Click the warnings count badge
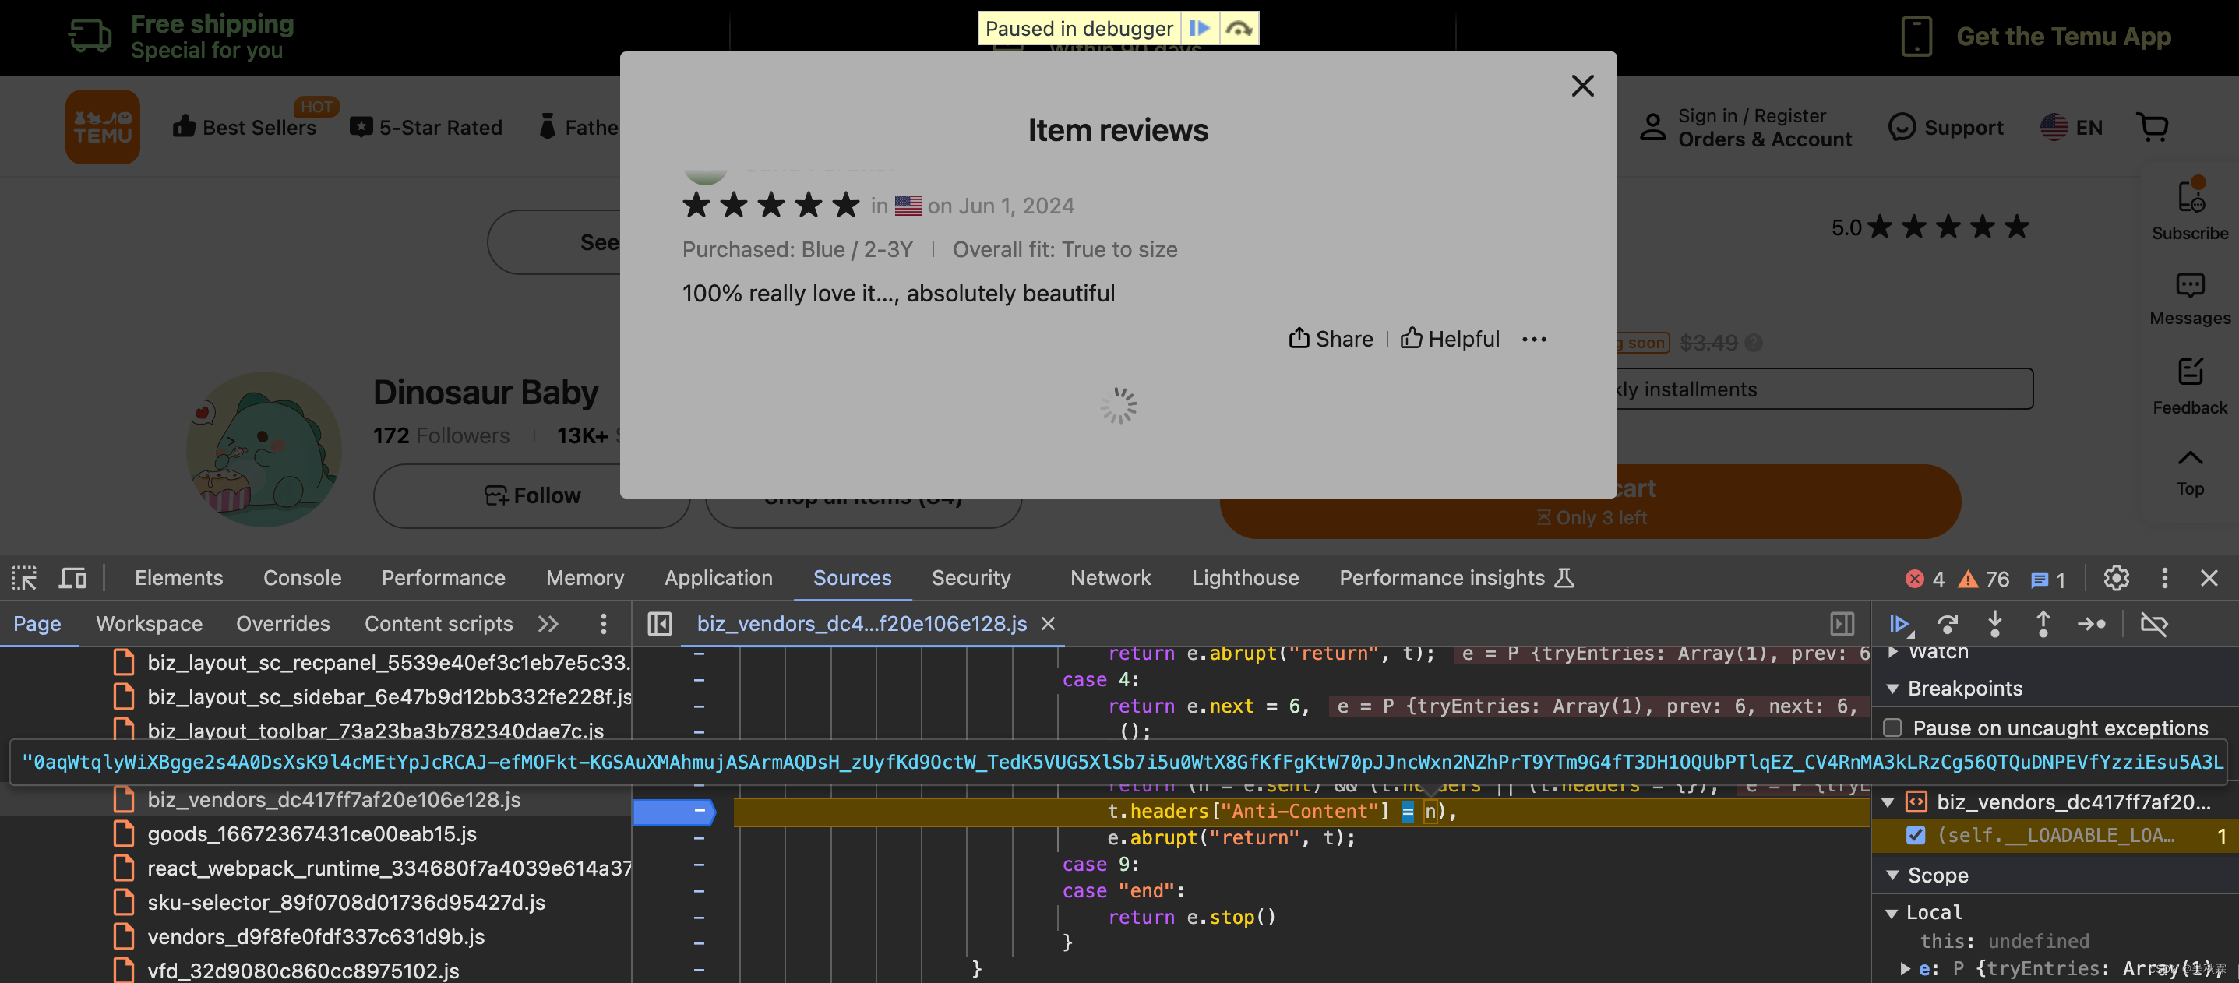The width and height of the screenshot is (2239, 983). (x=1983, y=580)
